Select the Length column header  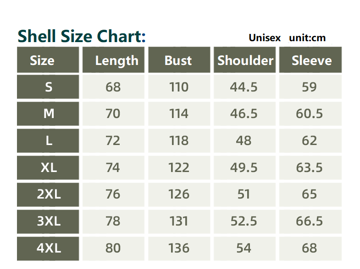116,60
